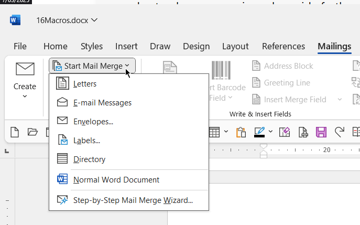This screenshot has height=225, width=360.
Task: Click the eraser formatting icon
Action: 285,132
